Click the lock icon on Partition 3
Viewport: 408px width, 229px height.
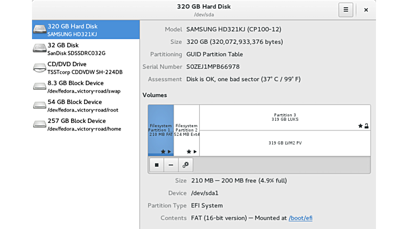(x=367, y=126)
